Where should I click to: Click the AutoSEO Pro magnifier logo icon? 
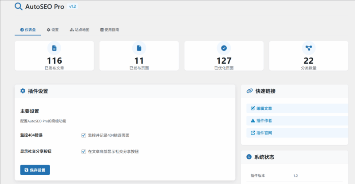tap(19, 7)
